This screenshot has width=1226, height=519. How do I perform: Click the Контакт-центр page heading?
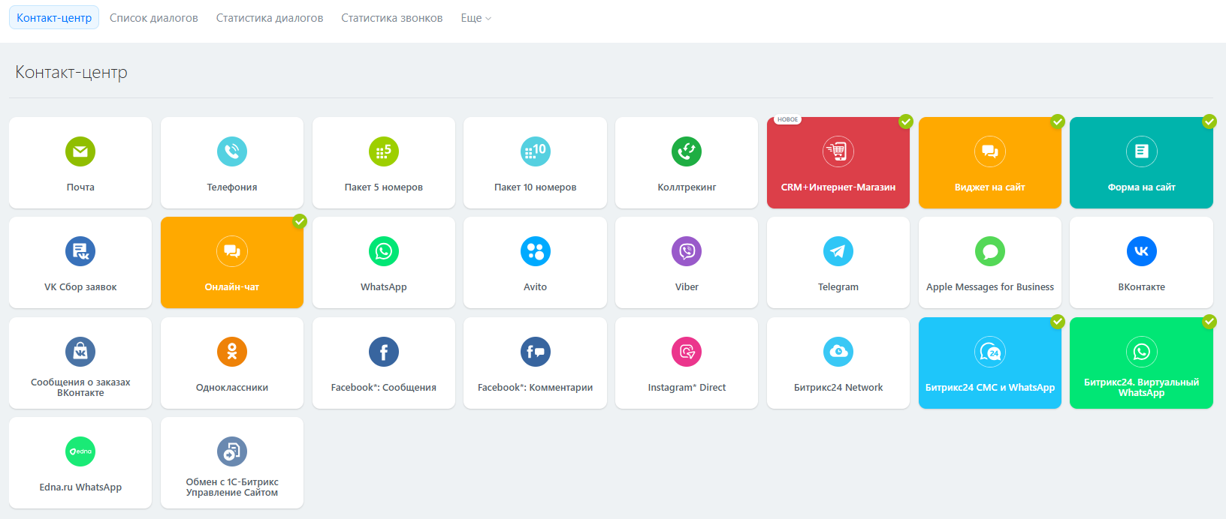coord(71,72)
